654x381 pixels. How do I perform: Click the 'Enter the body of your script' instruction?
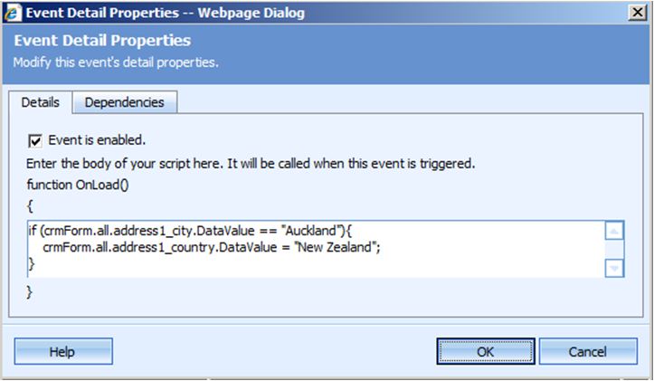coord(251,164)
